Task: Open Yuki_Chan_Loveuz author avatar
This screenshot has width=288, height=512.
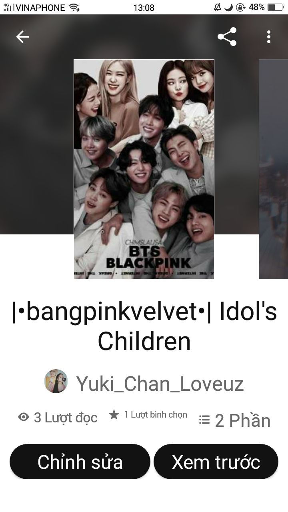Action: click(x=56, y=381)
